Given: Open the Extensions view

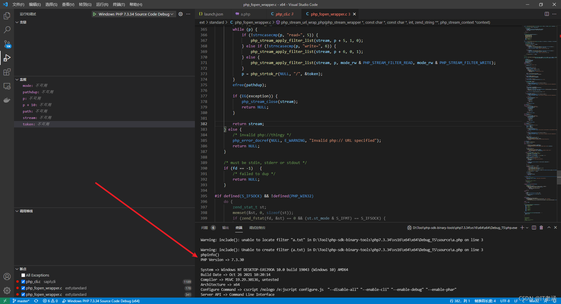Looking at the screenshot, I should [x=7, y=72].
